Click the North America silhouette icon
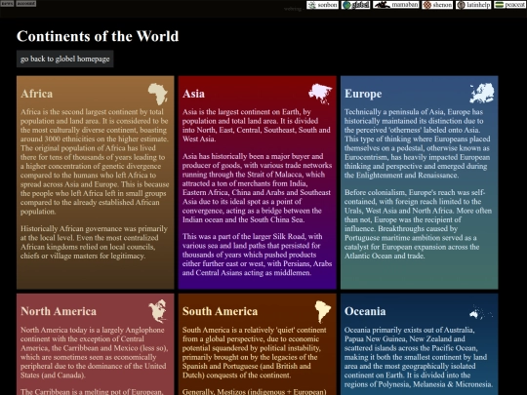Viewport: 527px width, 395px height. [158, 311]
